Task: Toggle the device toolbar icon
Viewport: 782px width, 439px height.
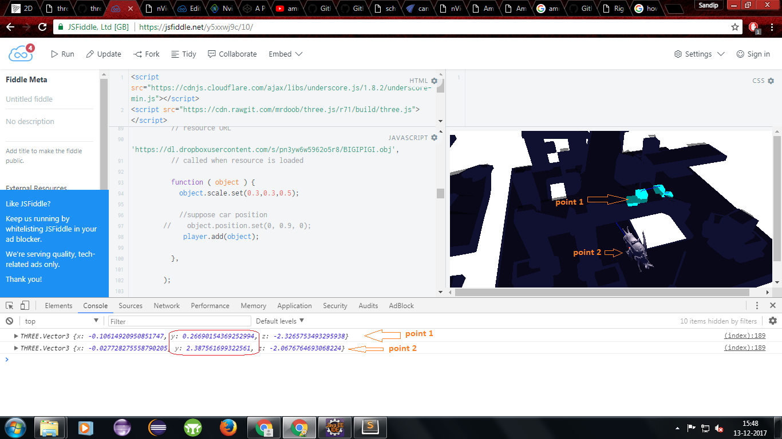Action: 25,306
